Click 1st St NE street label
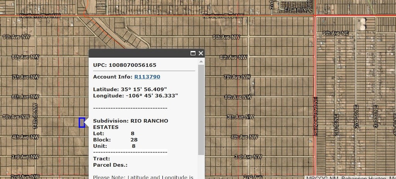This screenshot has height=179, width=396. pyautogui.click(x=336, y=125)
